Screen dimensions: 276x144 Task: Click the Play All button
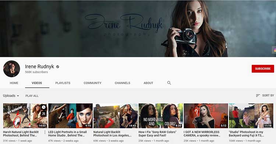32,96
